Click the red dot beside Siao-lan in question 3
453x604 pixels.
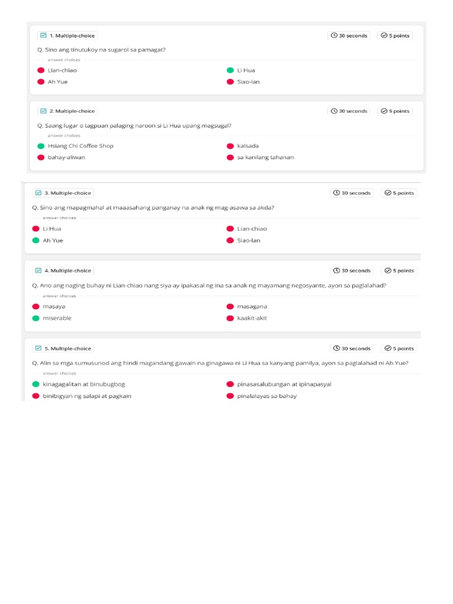tap(230, 241)
